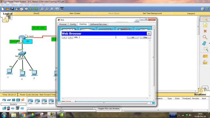
Task: Switch to the Logical workspace tab
Action: click(x=8, y=14)
